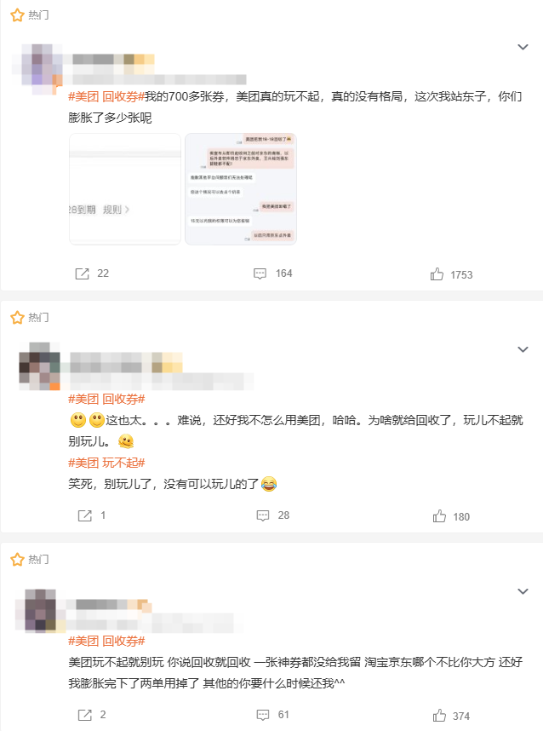543x731 pixels.
Task: Open the 28 comments on second post
Action: click(x=273, y=515)
